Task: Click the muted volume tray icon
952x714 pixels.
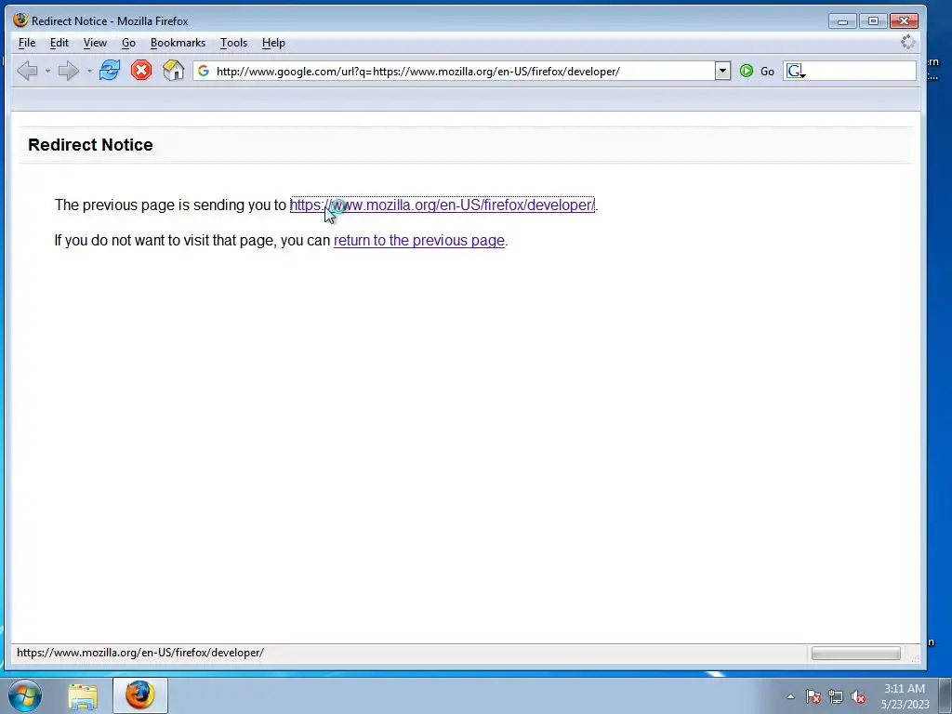Action: point(858,697)
